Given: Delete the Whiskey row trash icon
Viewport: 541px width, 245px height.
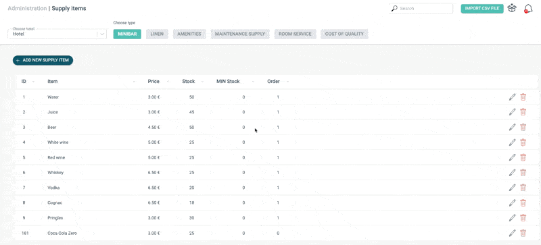Looking at the screenshot, I should coord(523,172).
